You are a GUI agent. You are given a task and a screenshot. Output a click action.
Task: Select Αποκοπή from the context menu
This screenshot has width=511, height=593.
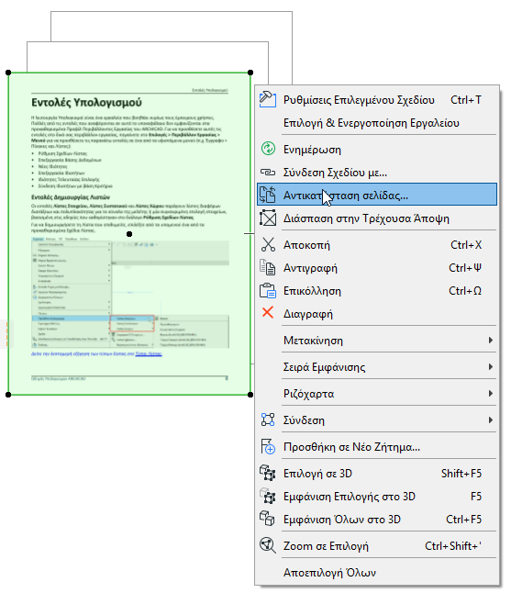click(x=377, y=245)
